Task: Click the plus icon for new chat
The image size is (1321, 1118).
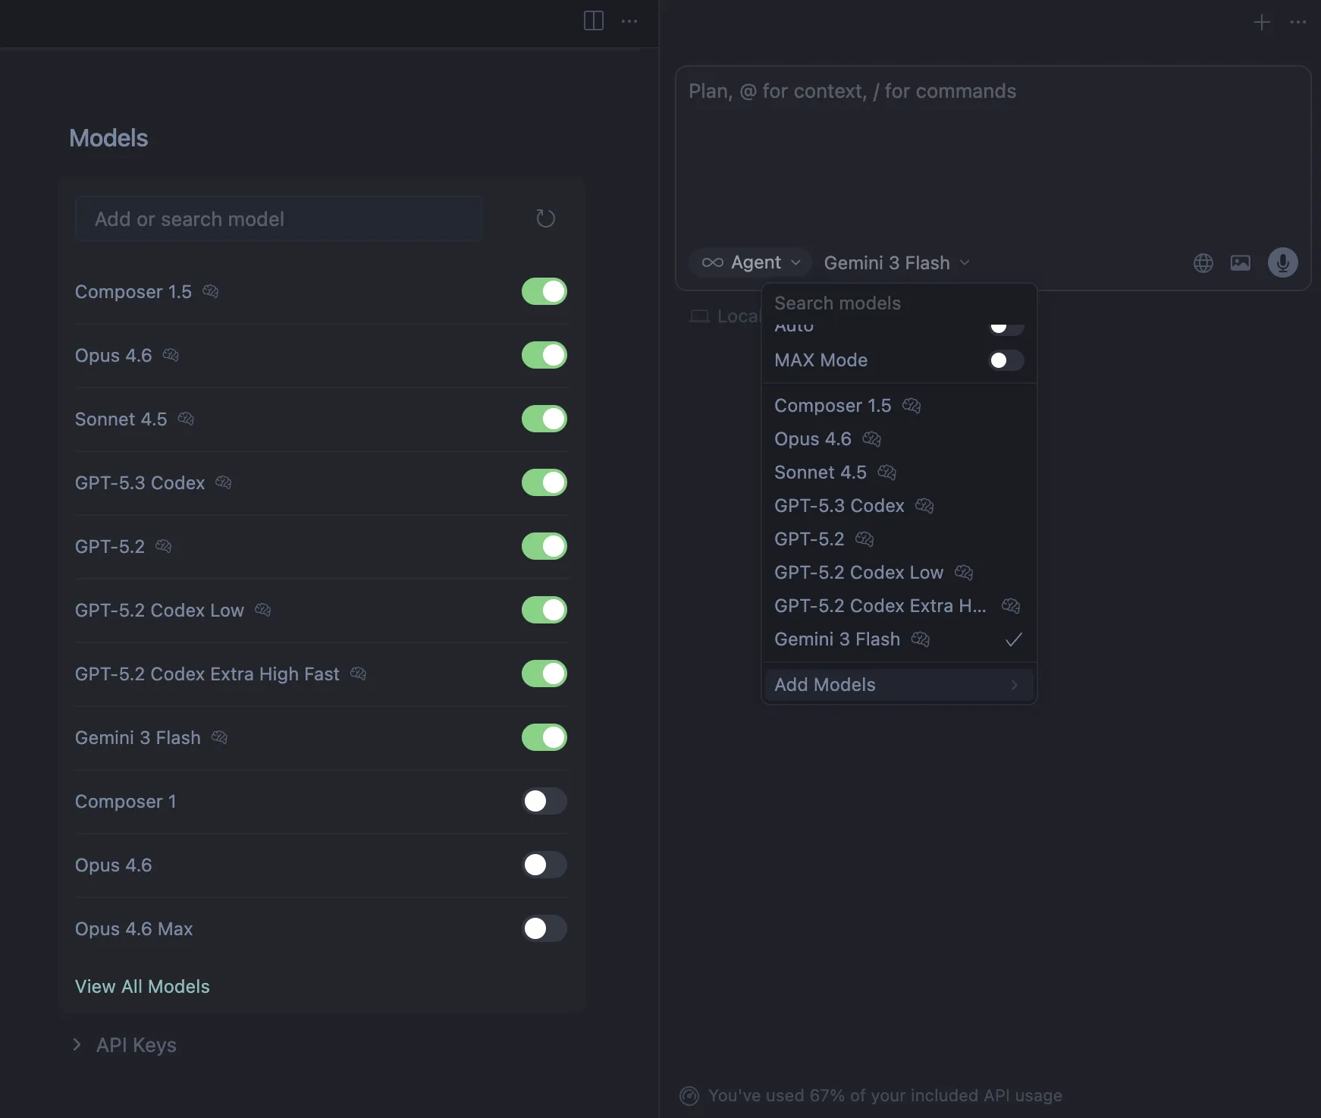Action: pyautogui.click(x=1261, y=22)
